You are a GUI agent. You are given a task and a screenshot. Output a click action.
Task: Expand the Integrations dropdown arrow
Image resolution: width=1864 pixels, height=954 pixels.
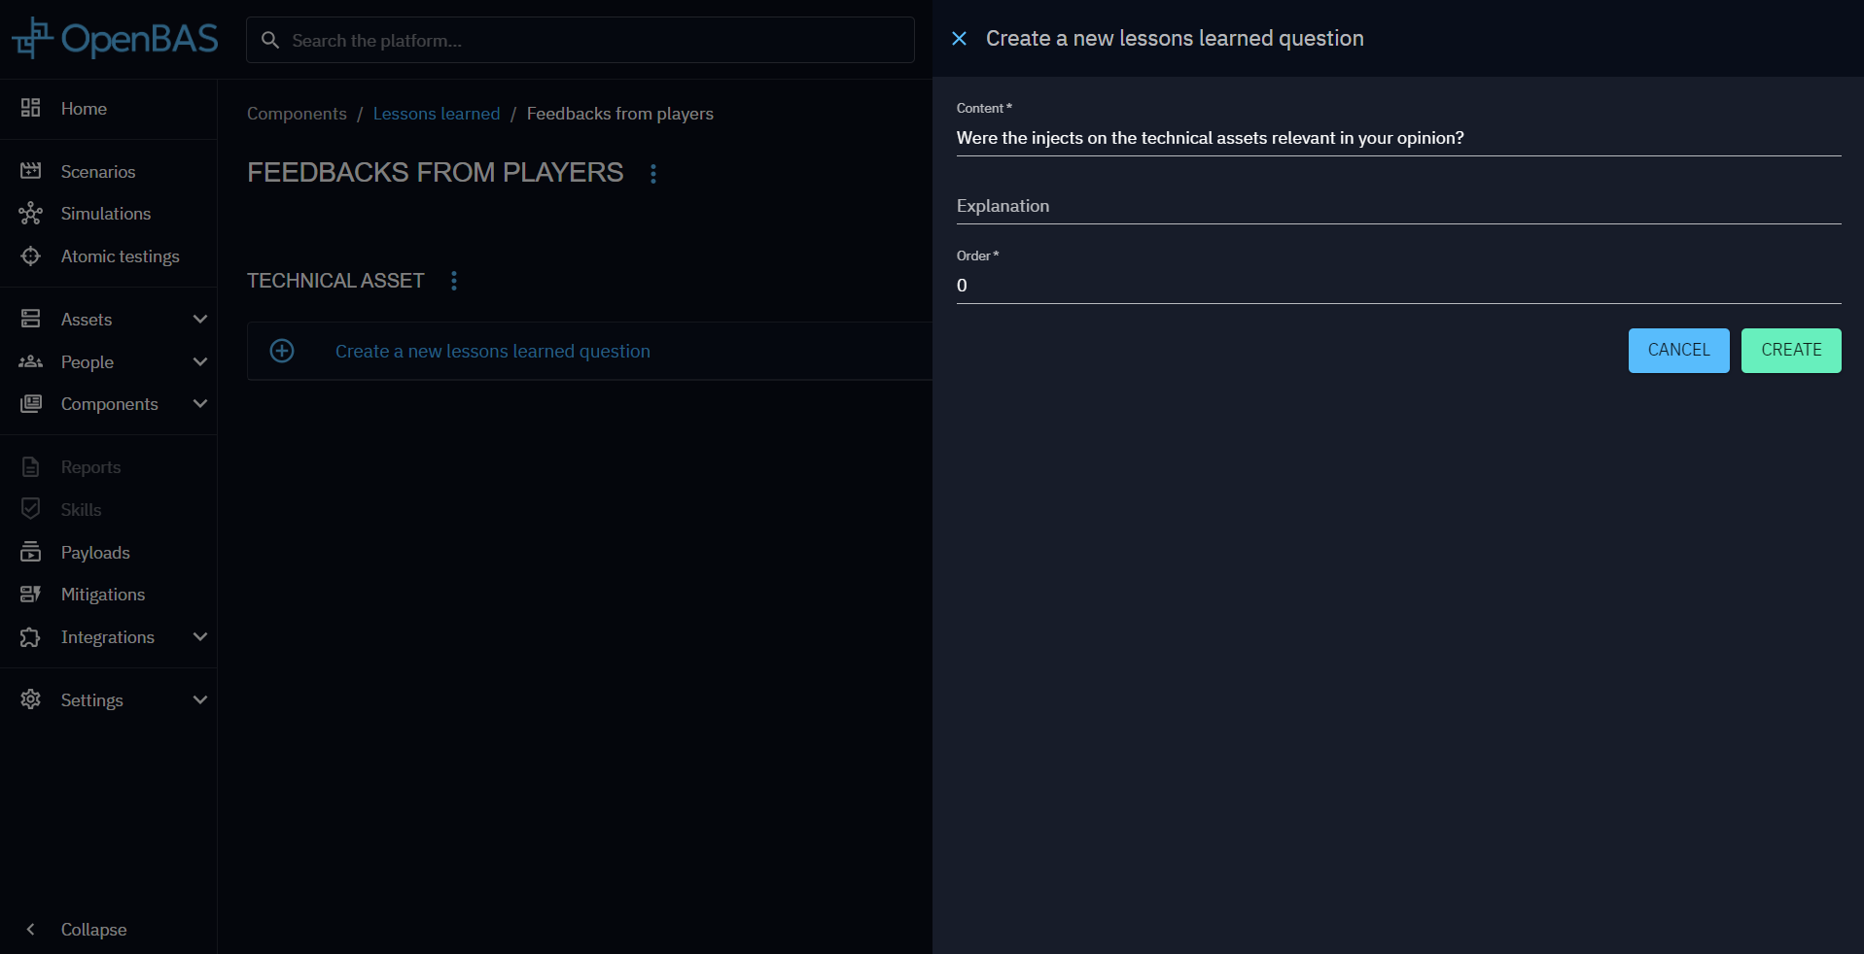[200, 637]
